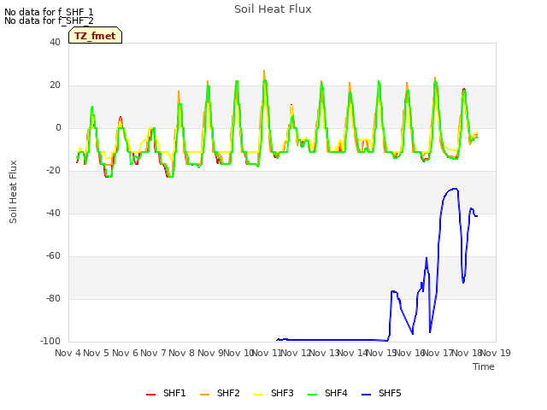Click the 40 y-axis tick label
The width and height of the screenshot is (547, 410).
[x=55, y=42]
